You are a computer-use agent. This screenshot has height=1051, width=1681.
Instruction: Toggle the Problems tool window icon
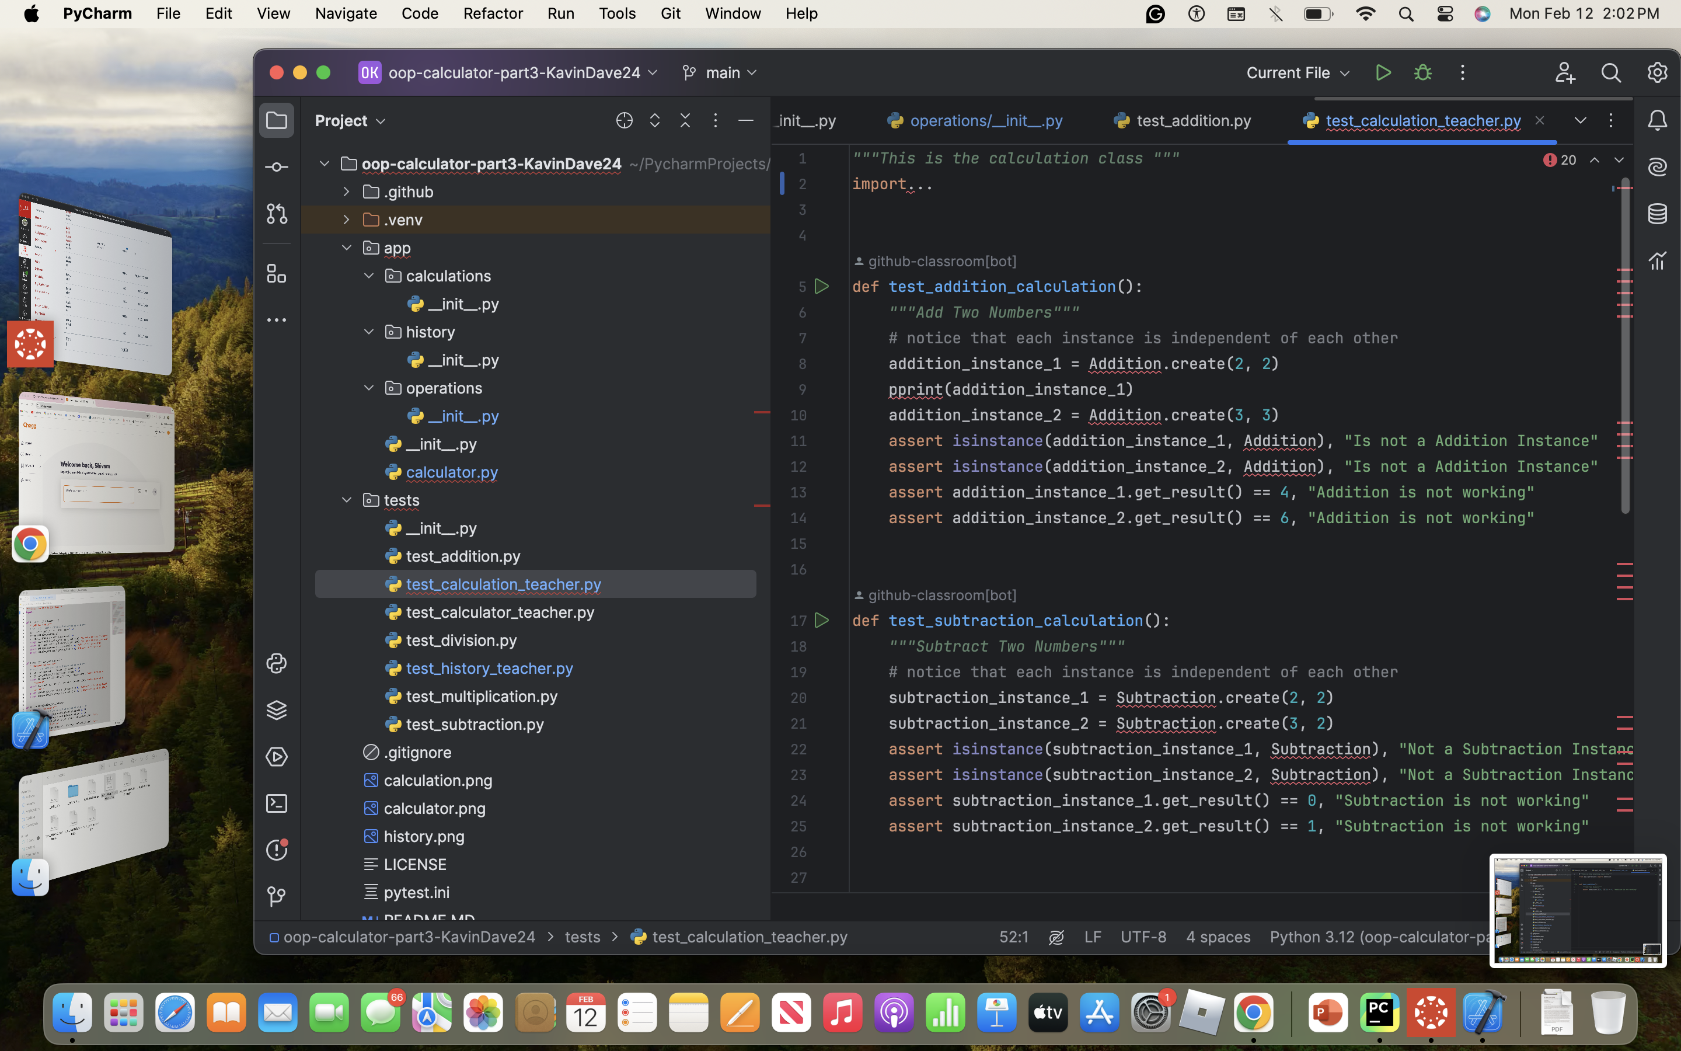point(277,850)
